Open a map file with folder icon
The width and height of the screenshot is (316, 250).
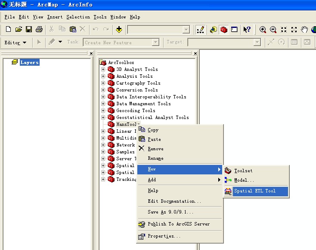pos(19,29)
